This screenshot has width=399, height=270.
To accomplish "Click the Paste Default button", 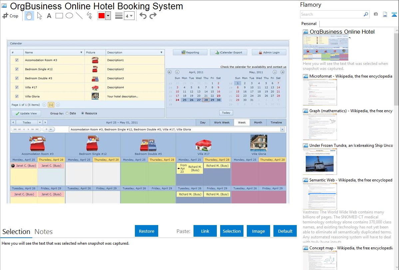I will click(x=285, y=231).
